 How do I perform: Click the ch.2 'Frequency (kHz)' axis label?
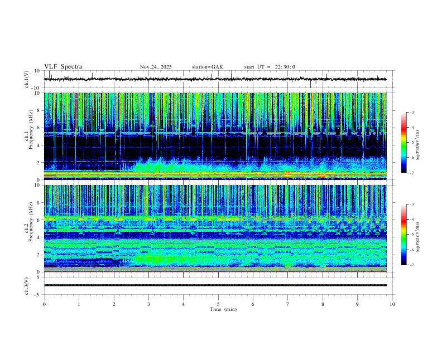(x=31, y=221)
